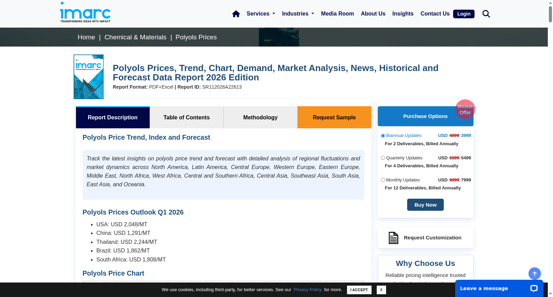Click the 'Why Choose Us' heading
Viewport: 553px width, 297px height.
coord(425,264)
